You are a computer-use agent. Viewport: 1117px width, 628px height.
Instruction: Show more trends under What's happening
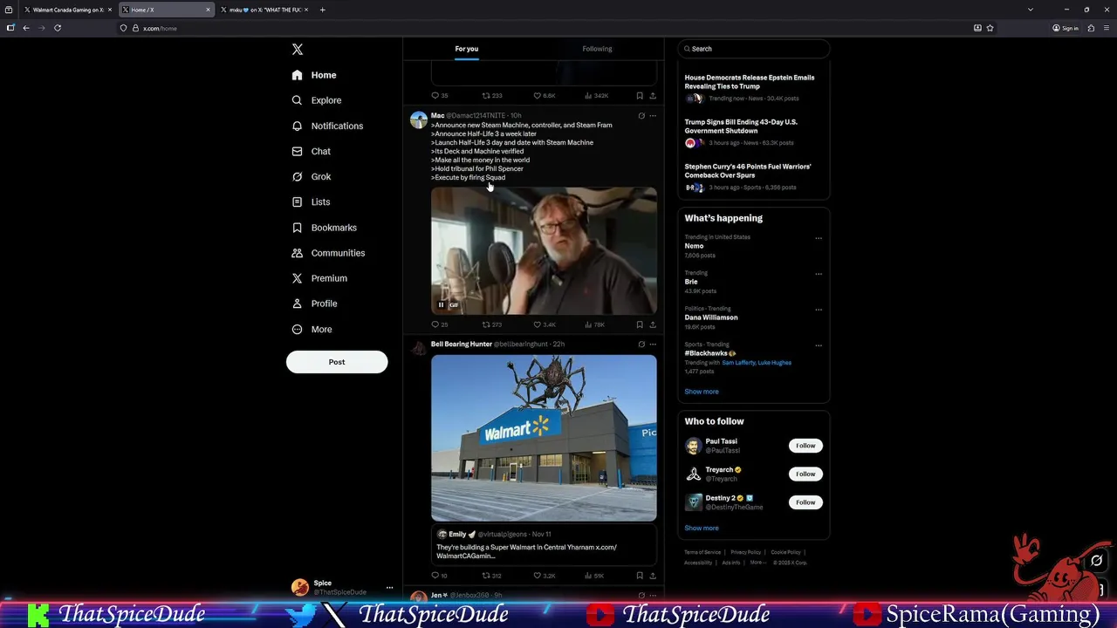pyautogui.click(x=702, y=392)
